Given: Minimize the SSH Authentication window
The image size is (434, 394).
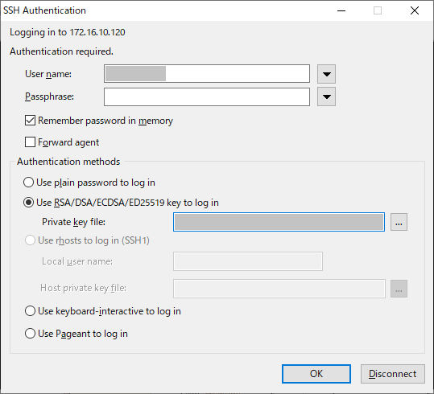Looking at the screenshot, I should (x=341, y=10).
